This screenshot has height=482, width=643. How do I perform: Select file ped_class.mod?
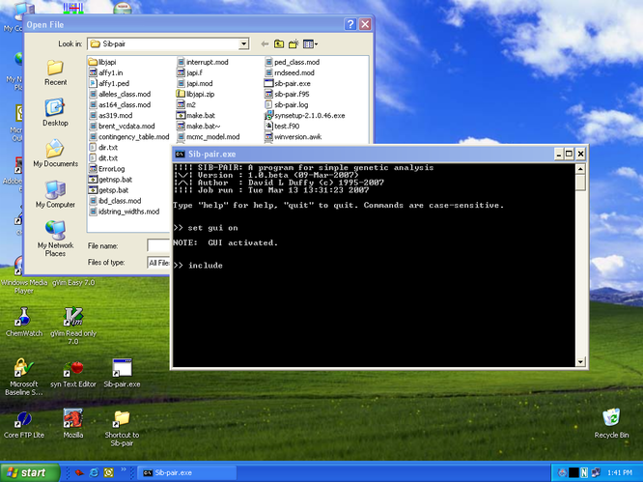click(x=292, y=62)
